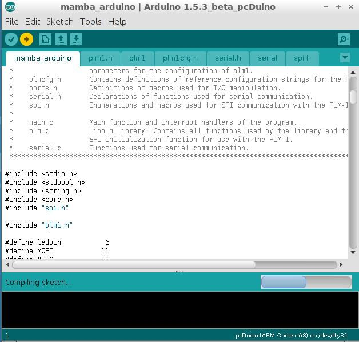
Task: Open the Edit menu
Action: tap(33, 21)
